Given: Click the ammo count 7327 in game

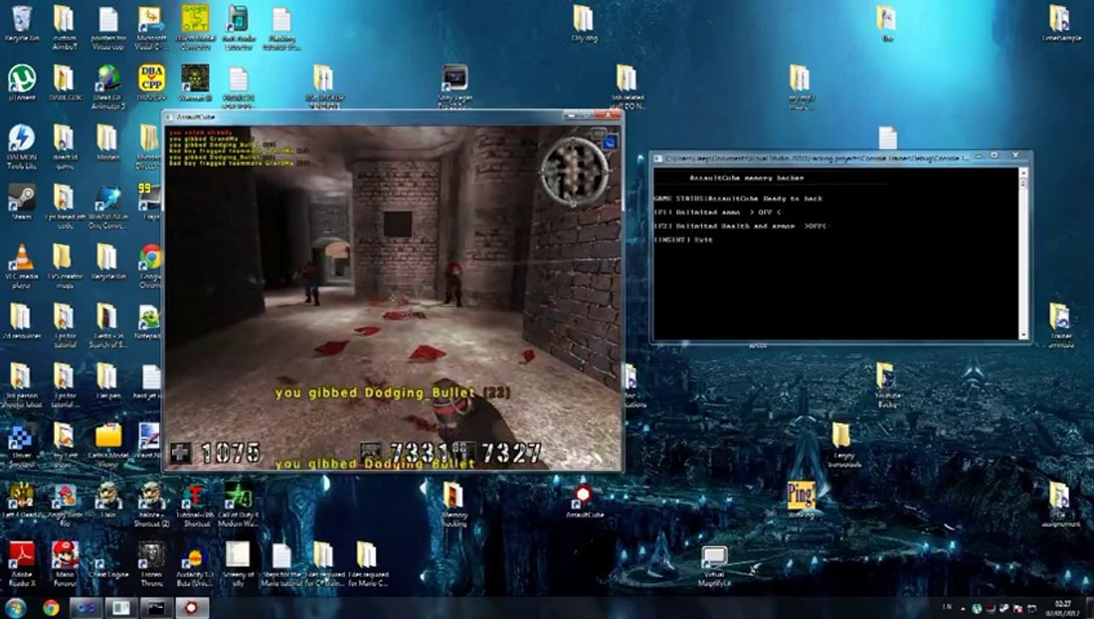Looking at the screenshot, I should tap(511, 453).
